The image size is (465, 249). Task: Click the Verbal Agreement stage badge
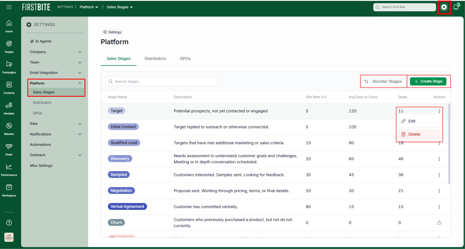[127, 207]
